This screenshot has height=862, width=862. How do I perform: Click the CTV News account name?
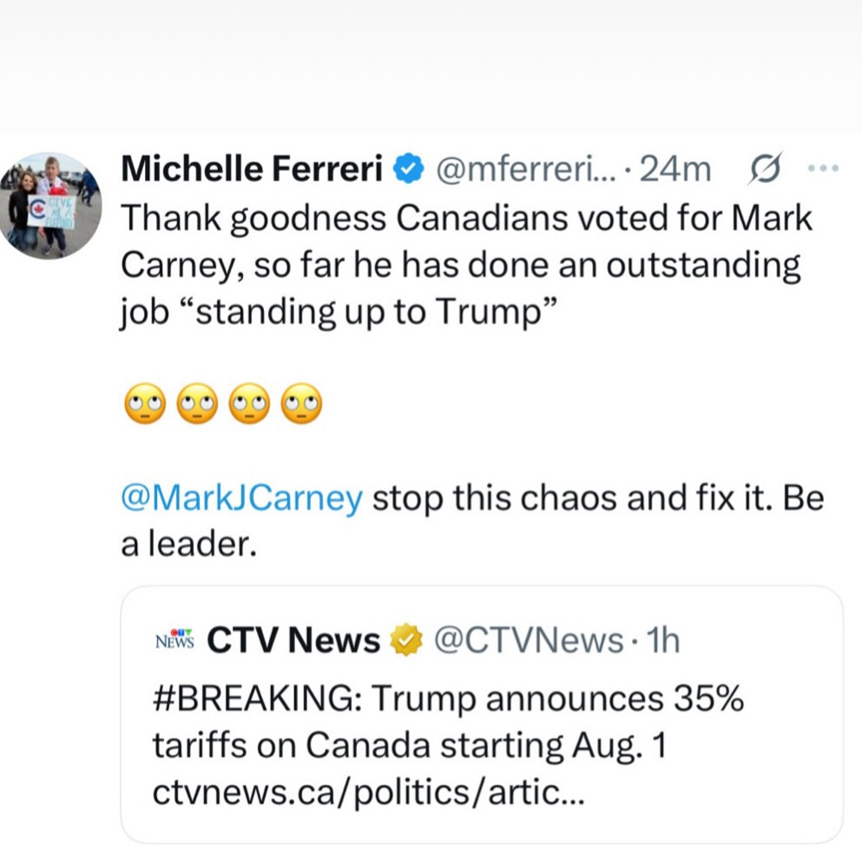293,641
